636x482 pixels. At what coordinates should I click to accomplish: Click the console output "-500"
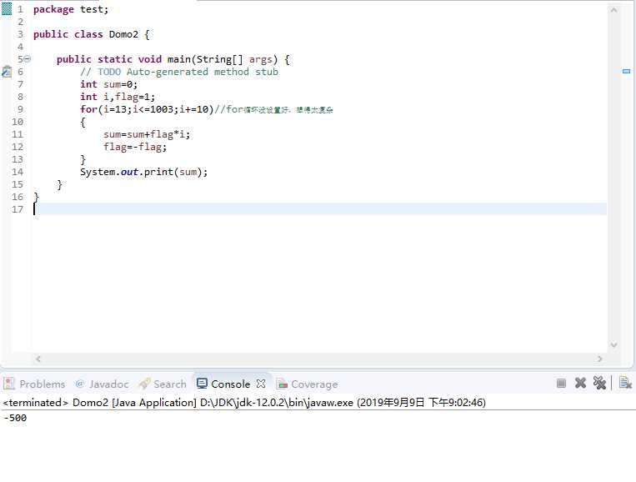pos(15,418)
